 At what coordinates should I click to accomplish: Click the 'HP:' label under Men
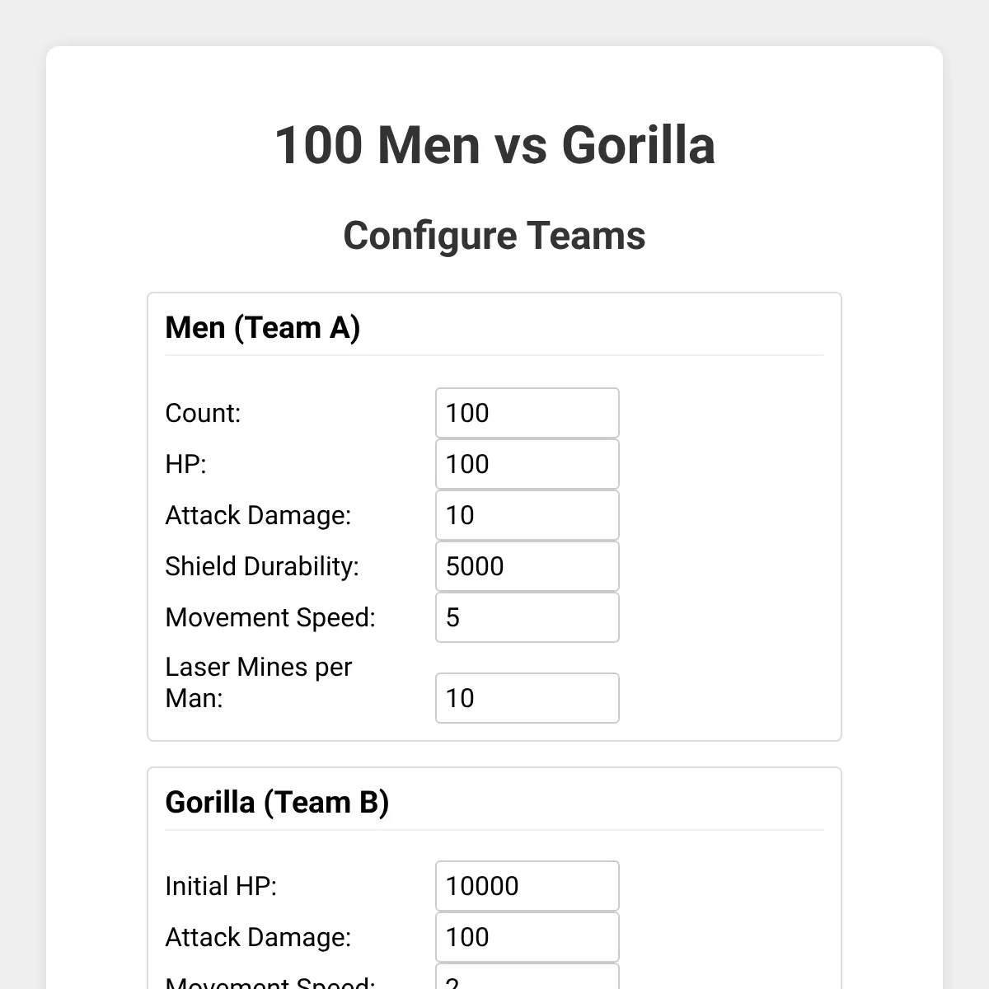coord(185,464)
